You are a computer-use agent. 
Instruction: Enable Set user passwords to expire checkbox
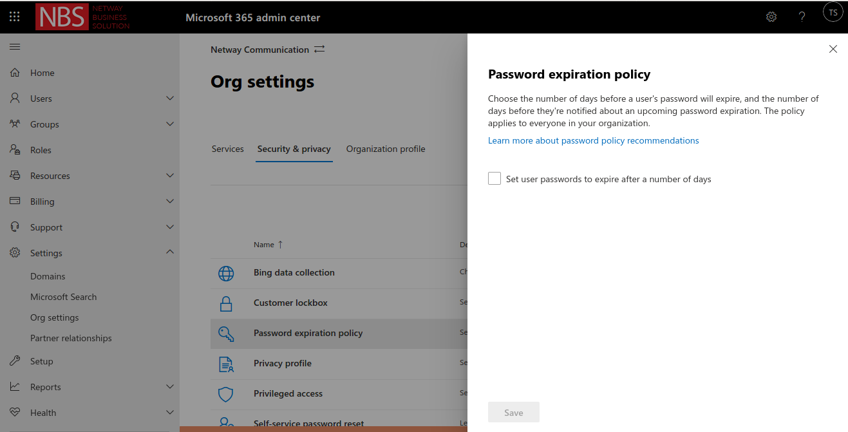click(495, 179)
